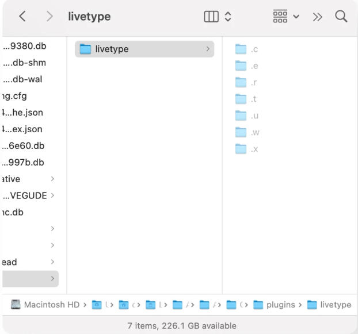Viewport: 358px width, 334px height.
Task: Expand the folder ending in 'ative'
Action: click(52, 179)
